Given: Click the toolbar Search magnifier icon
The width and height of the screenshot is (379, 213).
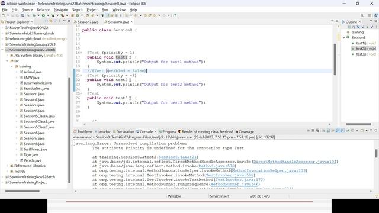Looking at the screenshot, I should click(362, 15).
